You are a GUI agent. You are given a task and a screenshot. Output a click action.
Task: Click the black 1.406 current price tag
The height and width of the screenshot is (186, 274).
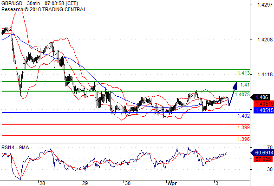[260, 97]
